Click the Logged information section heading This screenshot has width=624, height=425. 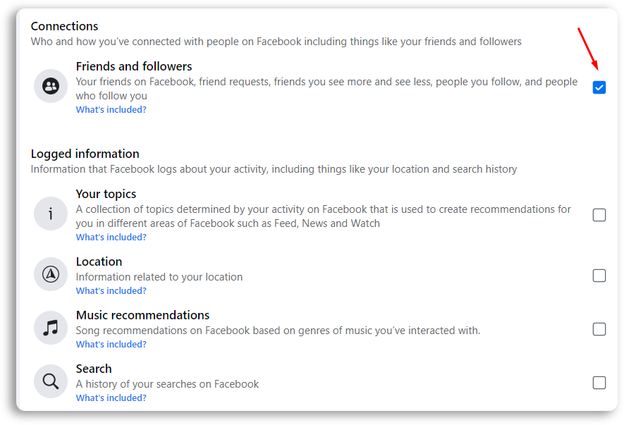pyautogui.click(x=85, y=154)
